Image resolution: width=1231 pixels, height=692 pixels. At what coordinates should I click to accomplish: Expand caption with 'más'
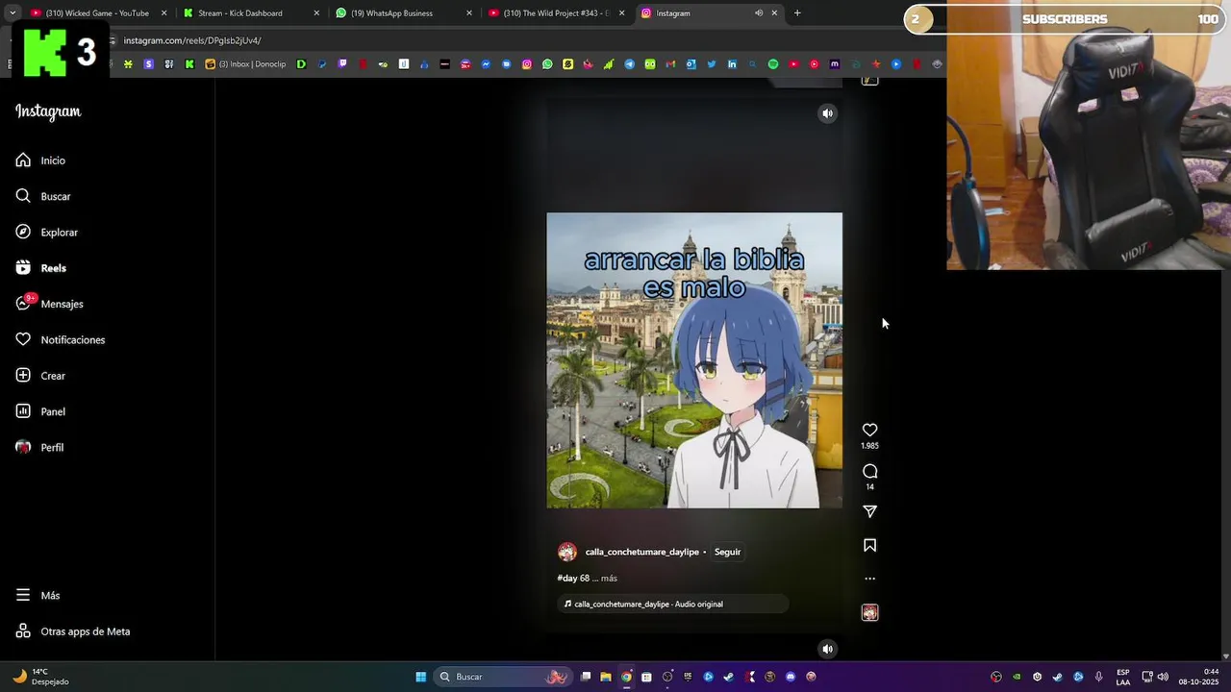pos(609,579)
